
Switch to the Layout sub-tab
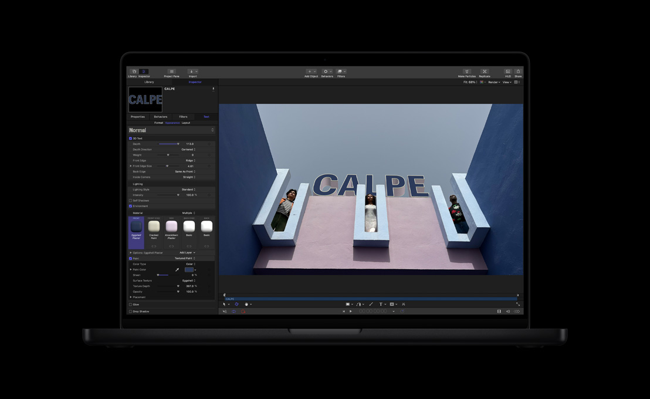pos(185,123)
